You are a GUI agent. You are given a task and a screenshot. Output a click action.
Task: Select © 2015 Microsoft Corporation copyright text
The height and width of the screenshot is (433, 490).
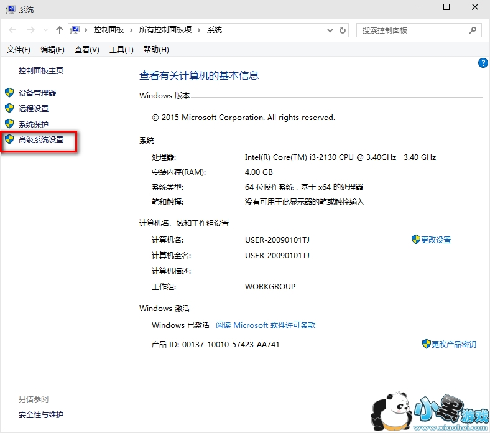(x=243, y=118)
